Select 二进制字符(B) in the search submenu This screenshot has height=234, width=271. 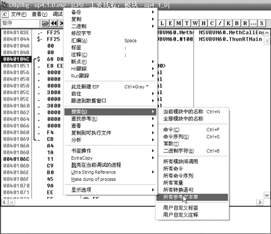click(x=192, y=151)
